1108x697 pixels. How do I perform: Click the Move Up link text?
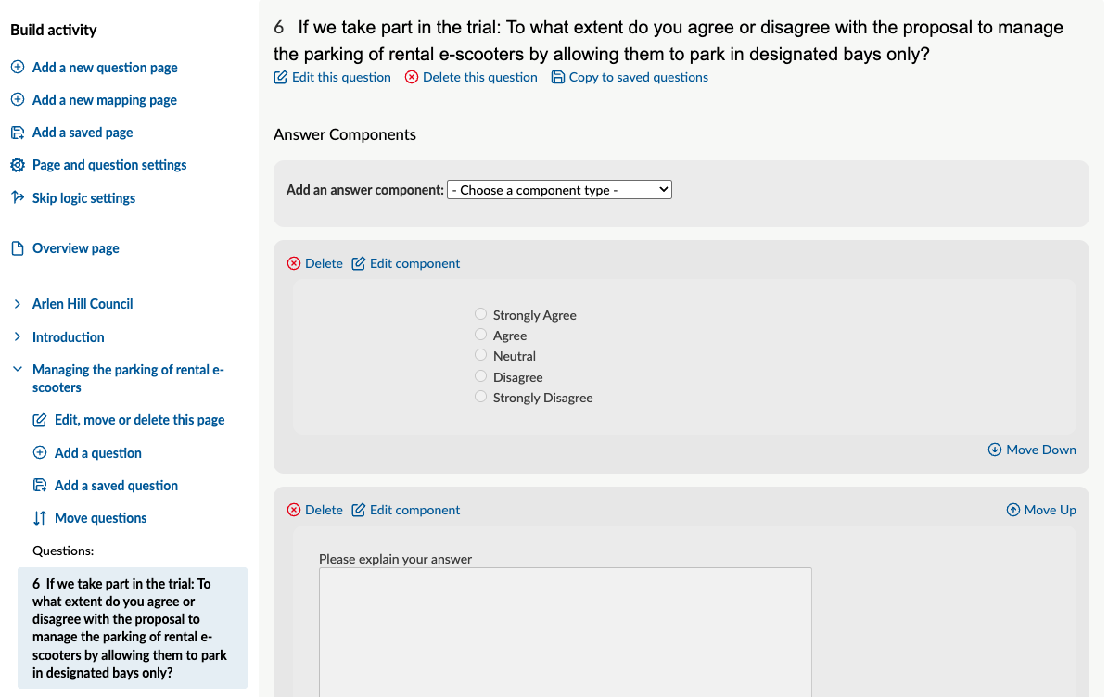coord(1051,510)
